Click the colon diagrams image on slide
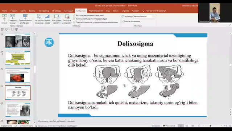 click(138, 82)
